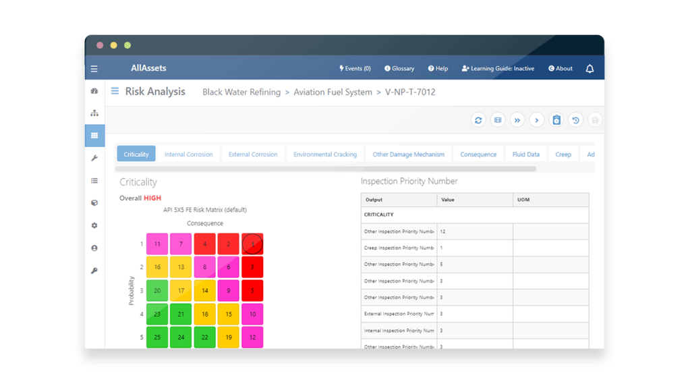
Task: Click the film strip icon button
Action: click(498, 120)
